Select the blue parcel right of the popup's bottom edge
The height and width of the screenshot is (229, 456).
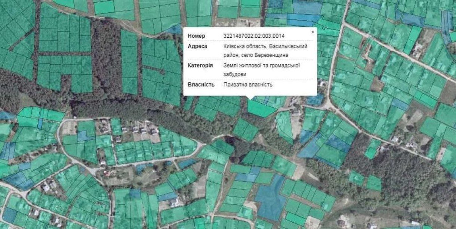click(x=315, y=100)
